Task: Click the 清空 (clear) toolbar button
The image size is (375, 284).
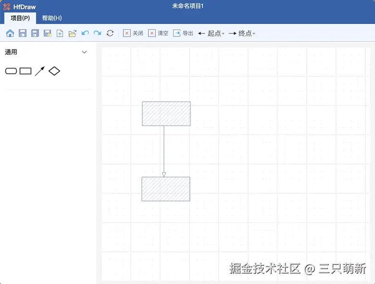Action: pos(158,33)
